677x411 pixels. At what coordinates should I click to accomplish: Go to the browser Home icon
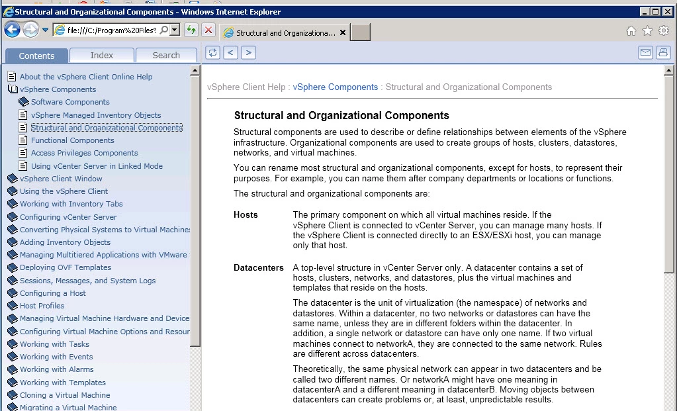click(x=631, y=30)
